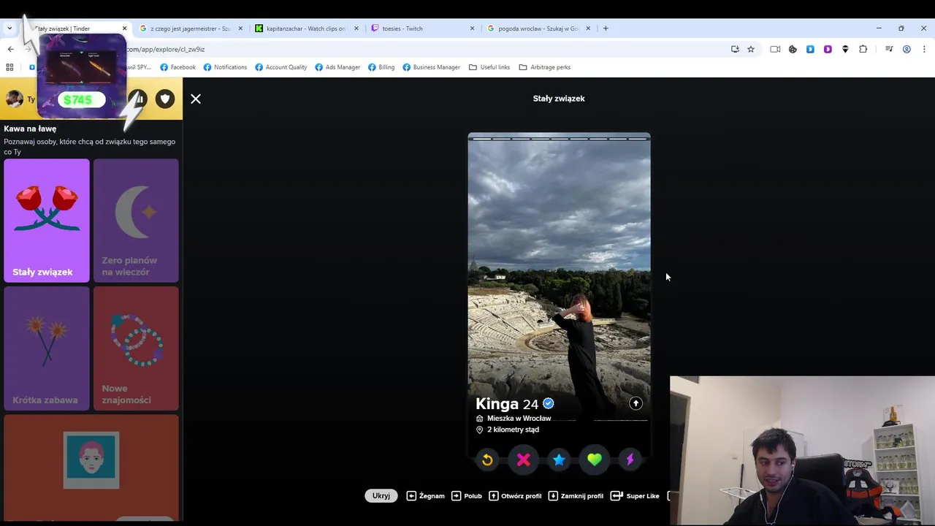Click the install app icon in address bar
The width and height of the screenshot is (935, 526).
tap(735, 49)
